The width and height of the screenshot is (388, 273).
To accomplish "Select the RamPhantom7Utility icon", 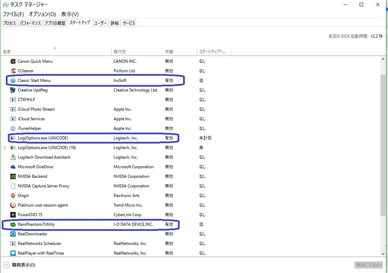I will (x=13, y=224).
